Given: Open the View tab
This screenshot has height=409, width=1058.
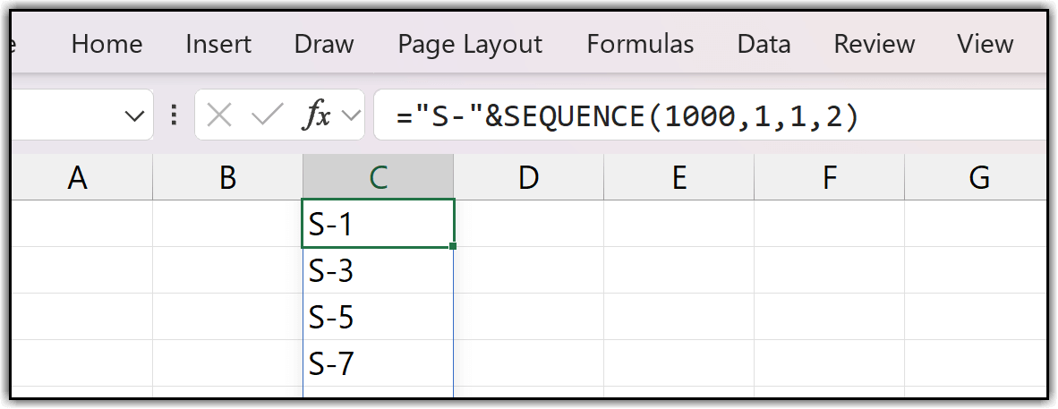Looking at the screenshot, I should (x=985, y=44).
